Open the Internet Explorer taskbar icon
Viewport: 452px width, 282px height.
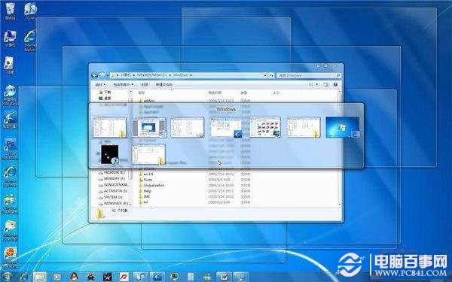(x=24, y=277)
